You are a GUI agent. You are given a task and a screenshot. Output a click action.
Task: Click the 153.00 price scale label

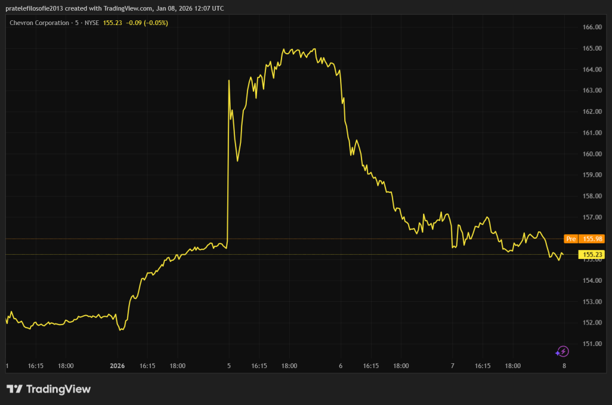[591, 302]
